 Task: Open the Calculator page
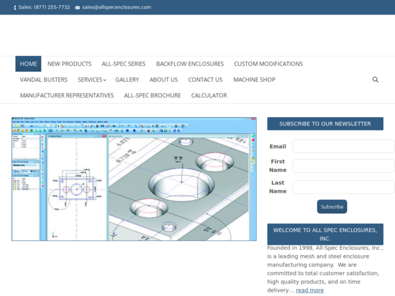click(x=209, y=95)
